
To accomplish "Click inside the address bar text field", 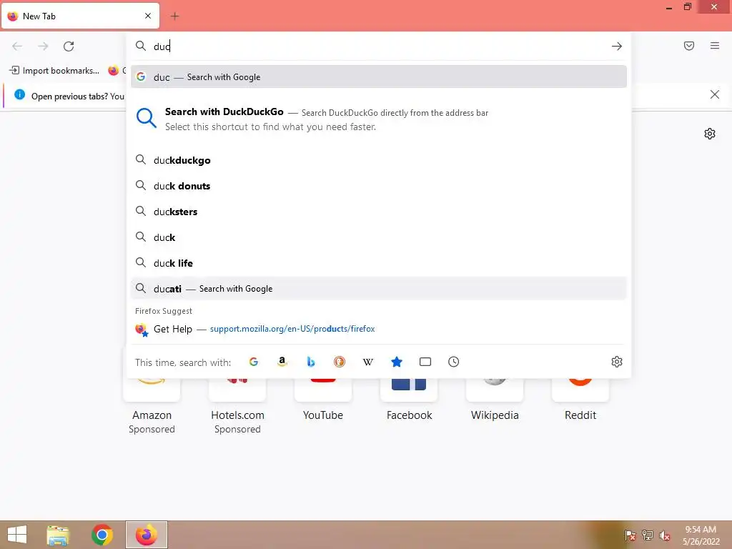I will (378, 46).
